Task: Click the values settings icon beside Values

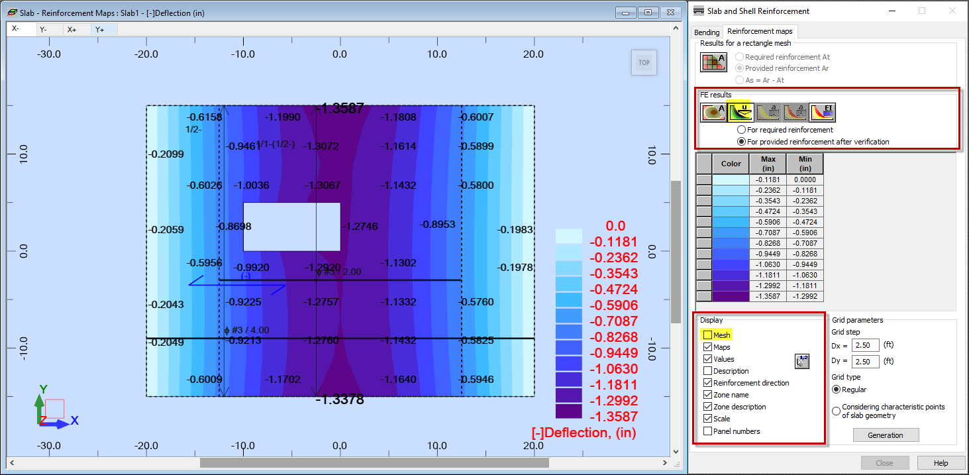Action: click(x=802, y=361)
